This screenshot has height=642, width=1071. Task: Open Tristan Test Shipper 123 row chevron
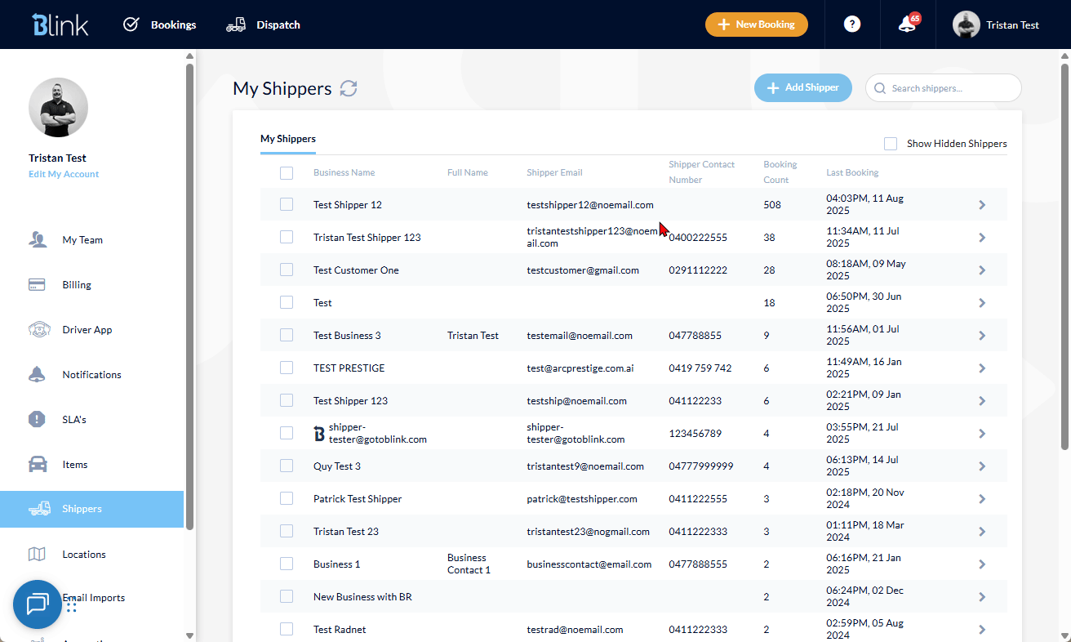coord(982,238)
